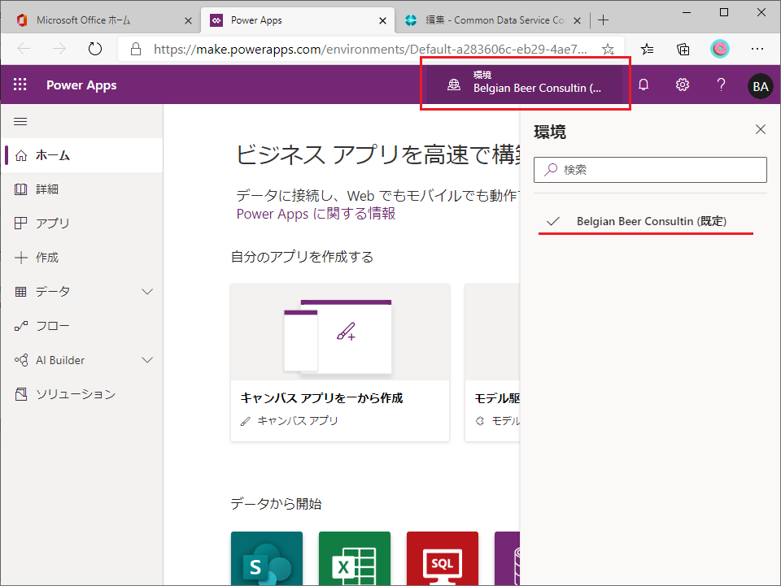This screenshot has width=781, height=586.
Task: Switch to the Common Data Service tab
Action: [491, 20]
